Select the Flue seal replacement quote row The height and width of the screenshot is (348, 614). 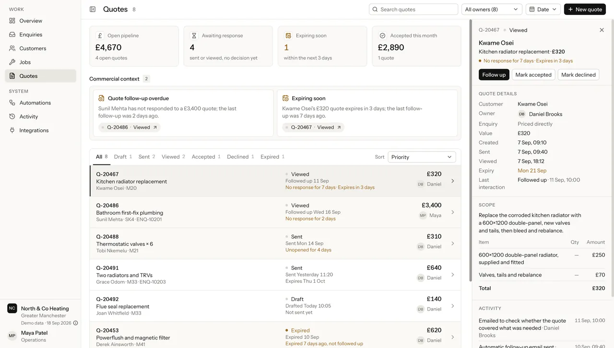click(x=275, y=306)
